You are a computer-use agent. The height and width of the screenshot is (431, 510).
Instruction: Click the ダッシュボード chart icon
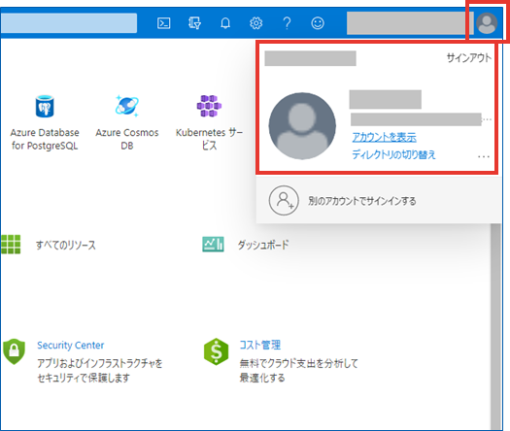coord(213,244)
